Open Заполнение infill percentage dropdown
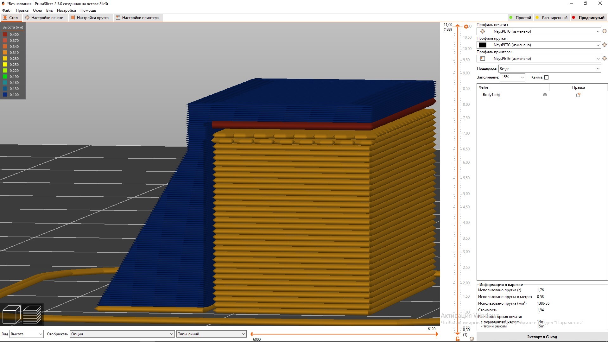 point(512,77)
